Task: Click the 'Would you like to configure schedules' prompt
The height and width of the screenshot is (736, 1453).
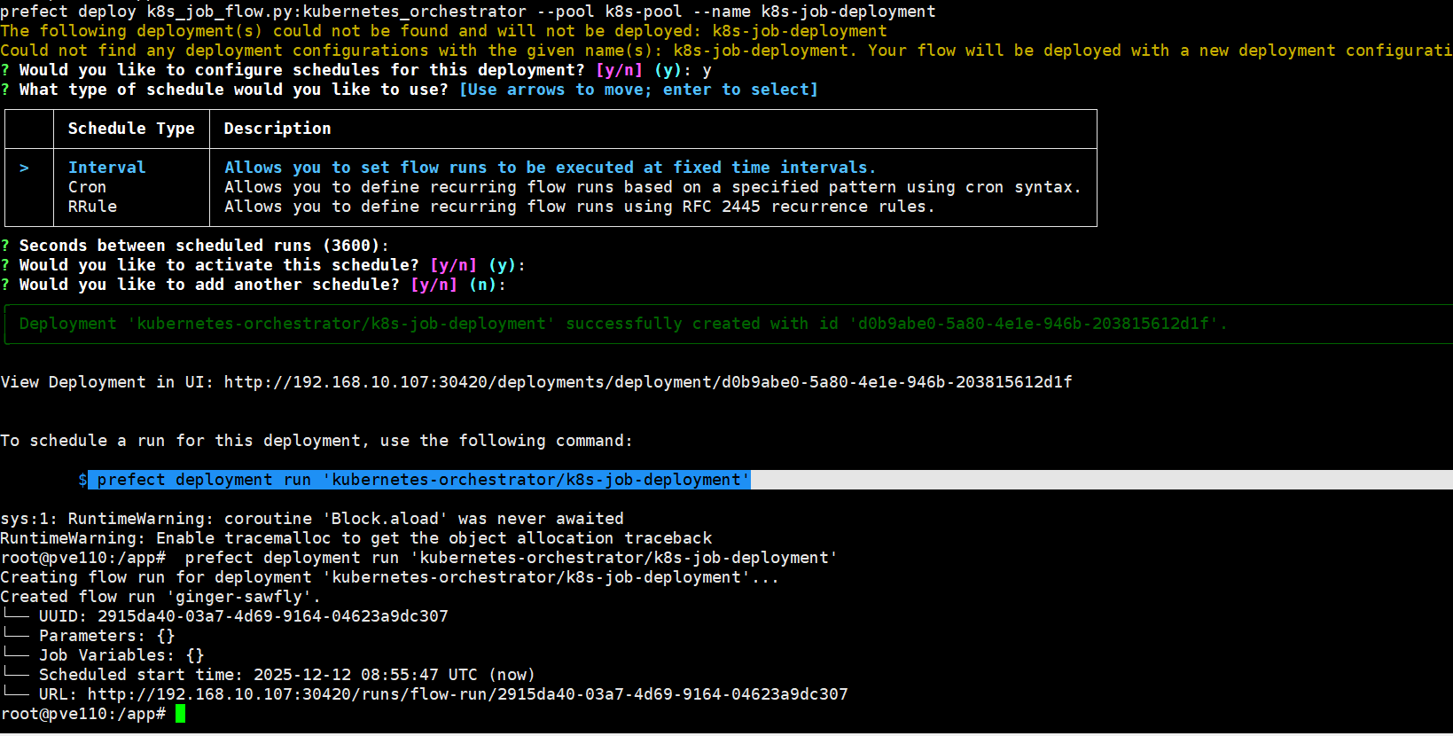Action: (356, 70)
